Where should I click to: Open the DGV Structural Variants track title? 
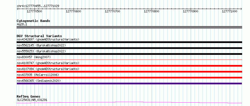(x=39, y=36)
